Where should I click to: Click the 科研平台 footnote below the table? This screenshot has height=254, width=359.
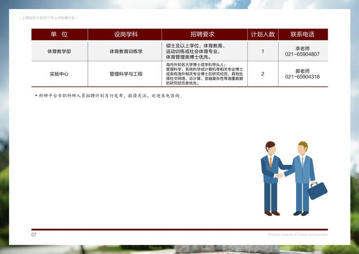[x=109, y=96]
